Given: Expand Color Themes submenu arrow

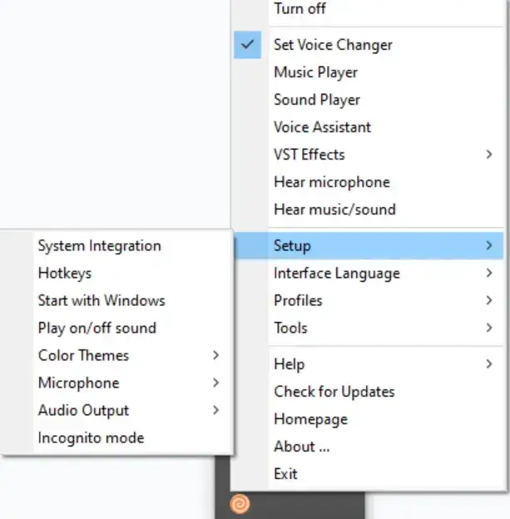Looking at the screenshot, I should point(215,355).
